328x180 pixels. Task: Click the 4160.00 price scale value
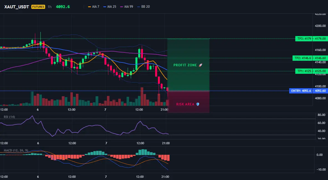tap(320, 50)
